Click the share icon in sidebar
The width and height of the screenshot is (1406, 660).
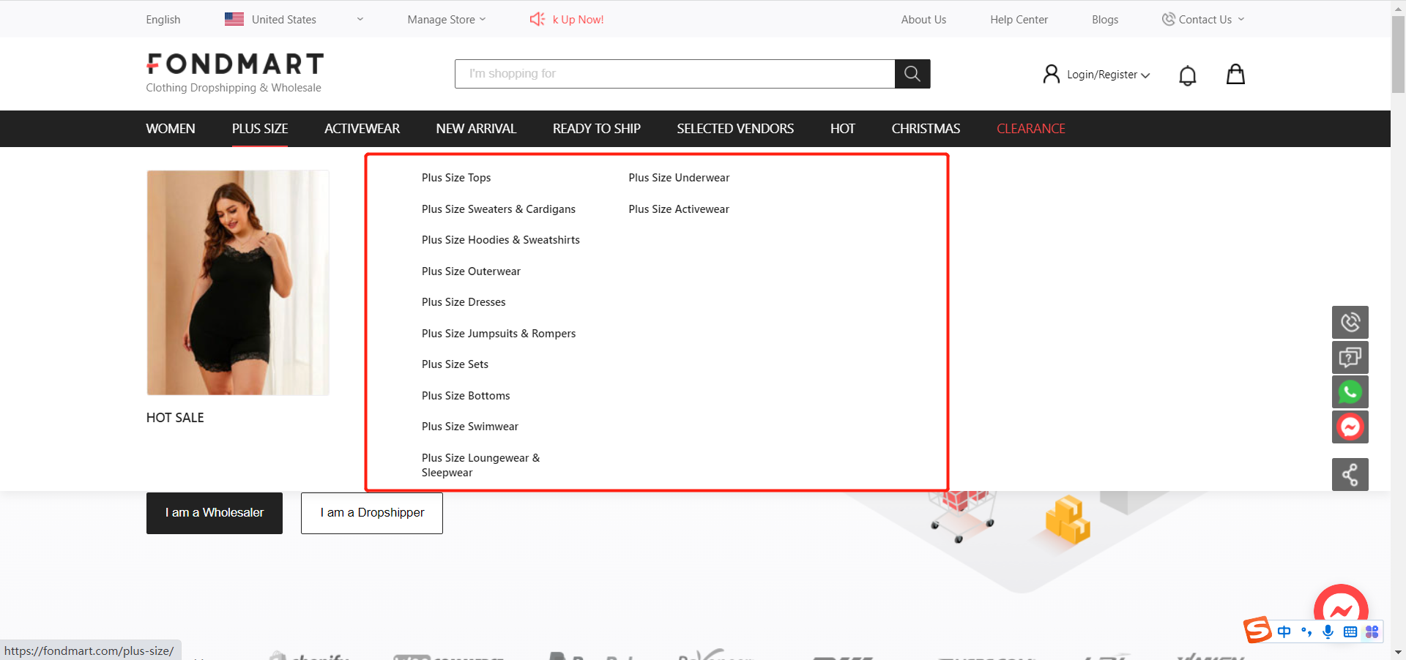[x=1350, y=475]
